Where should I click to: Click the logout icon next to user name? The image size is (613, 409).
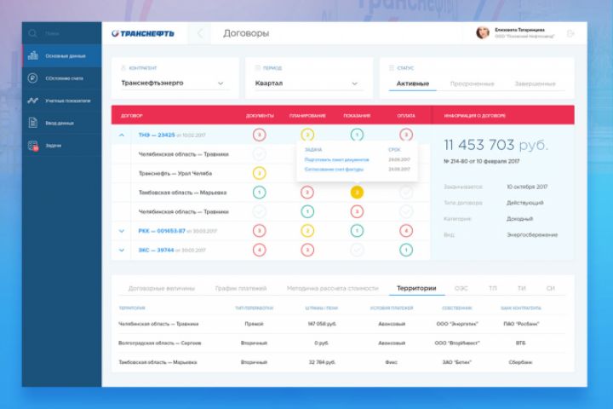coord(570,34)
